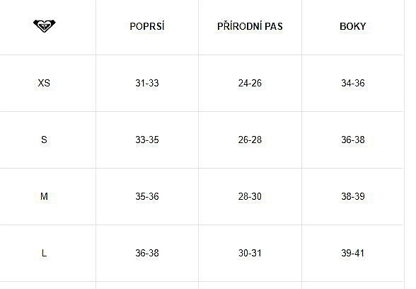
Task: Click the S waist value 26-28
Action: click(x=250, y=140)
